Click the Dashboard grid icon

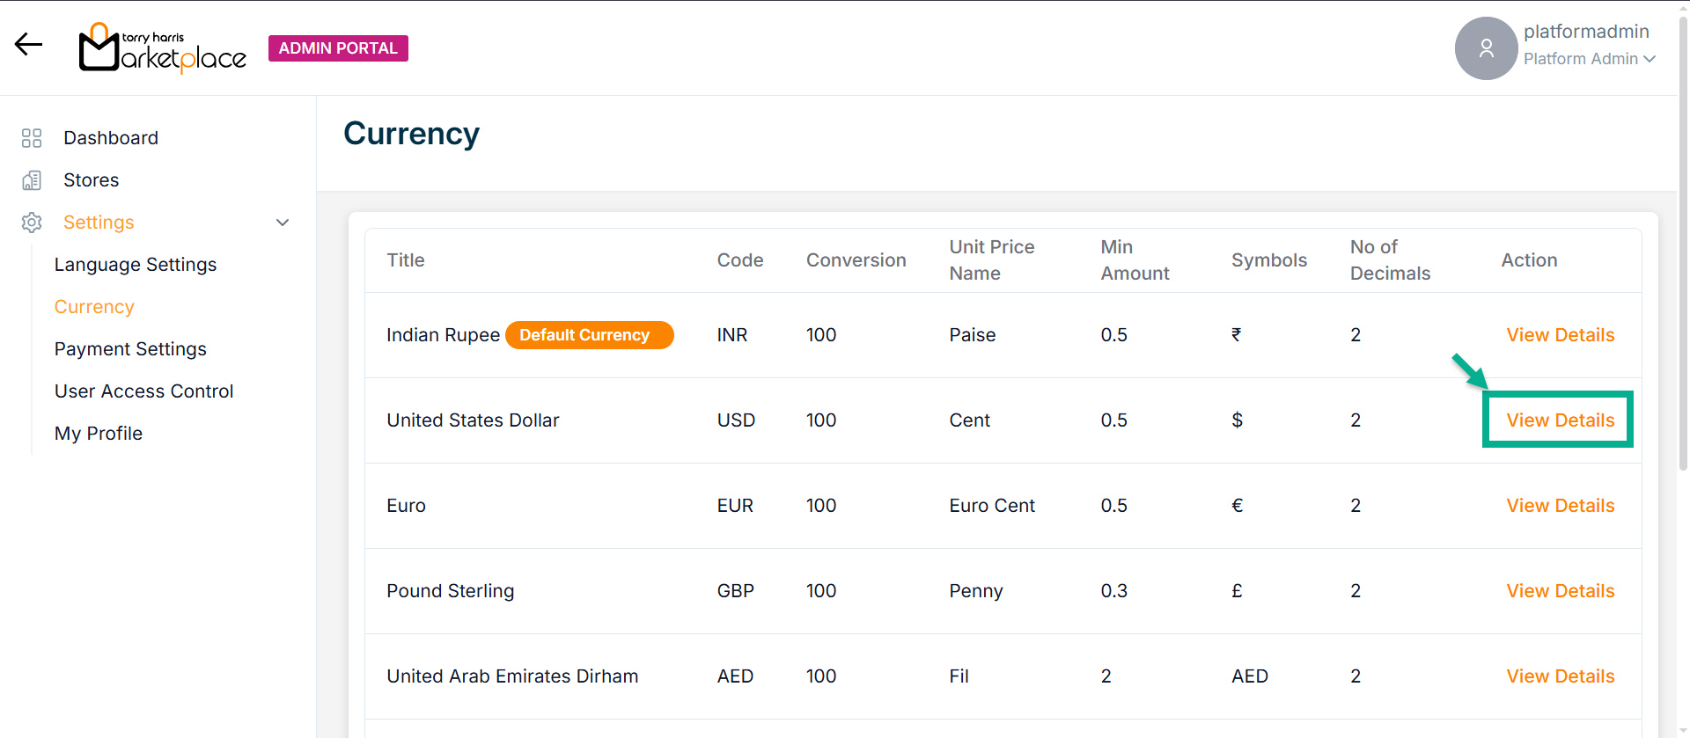(32, 138)
